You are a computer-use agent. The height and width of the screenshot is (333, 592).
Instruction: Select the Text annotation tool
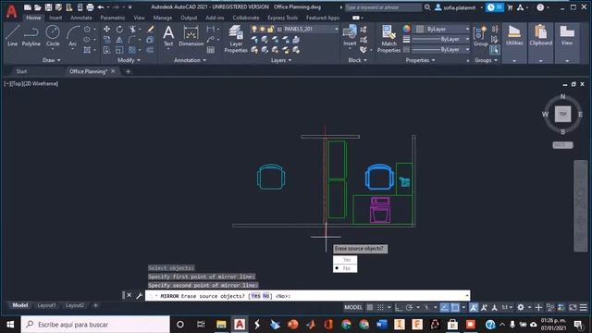[x=168, y=36]
